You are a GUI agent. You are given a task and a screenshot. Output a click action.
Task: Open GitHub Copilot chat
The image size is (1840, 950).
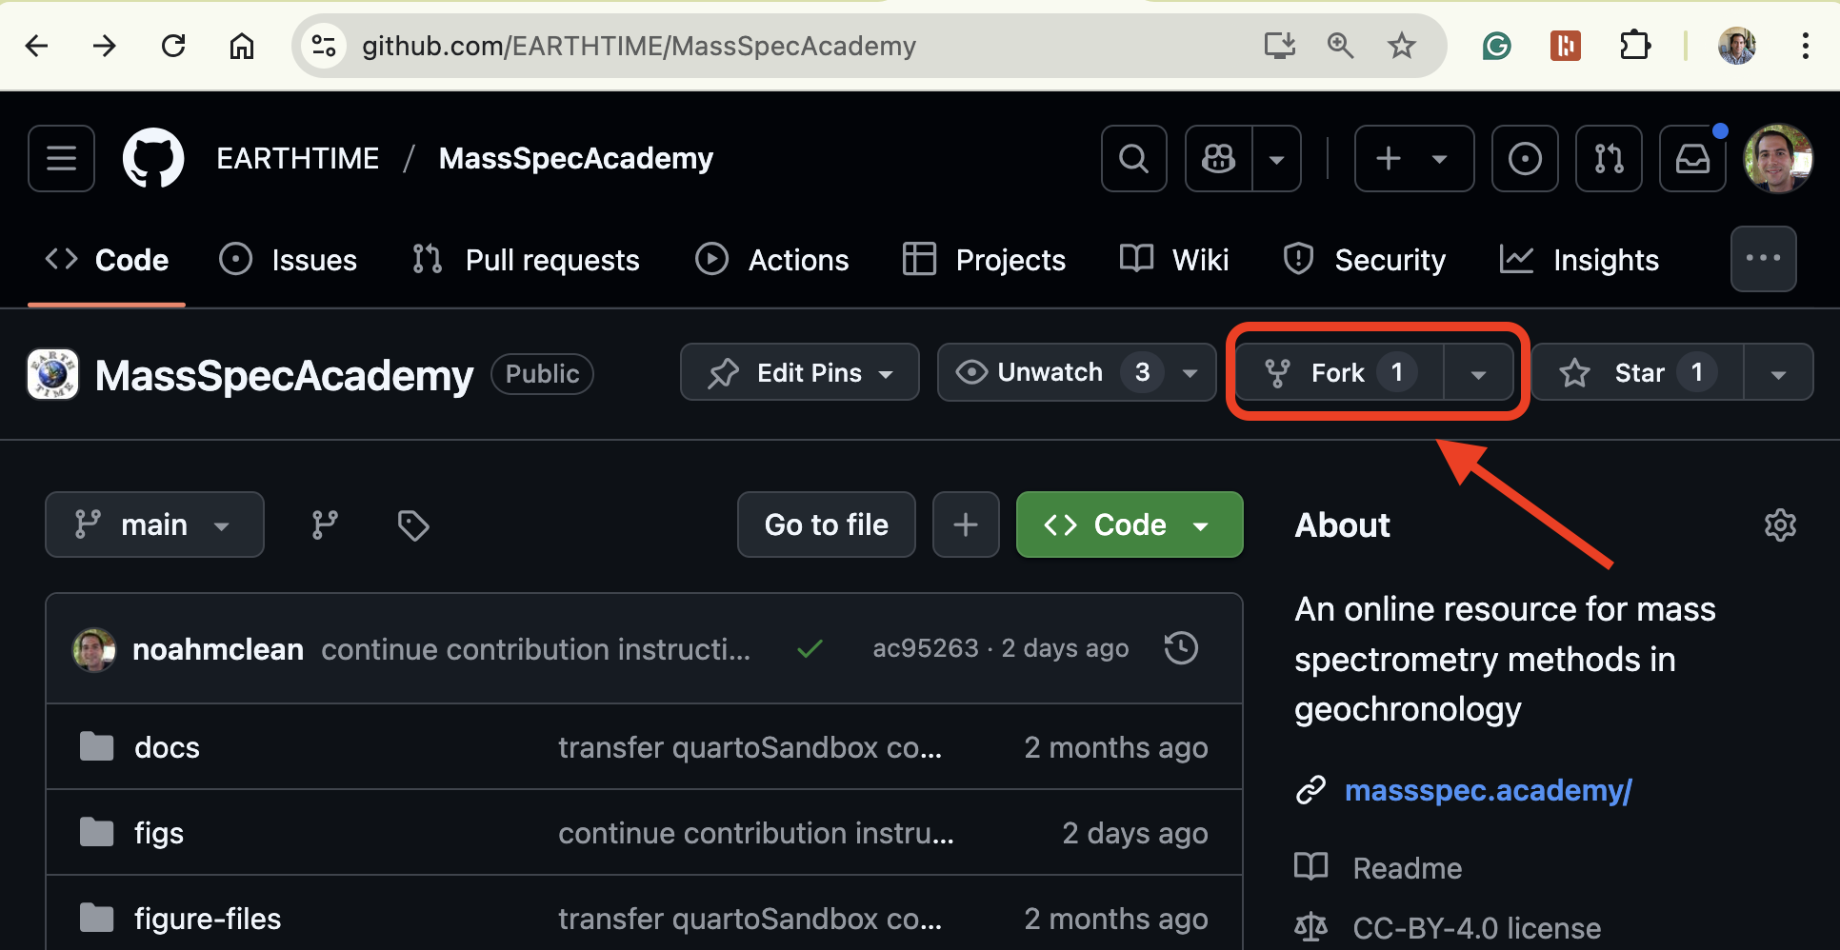click(1218, 158)
